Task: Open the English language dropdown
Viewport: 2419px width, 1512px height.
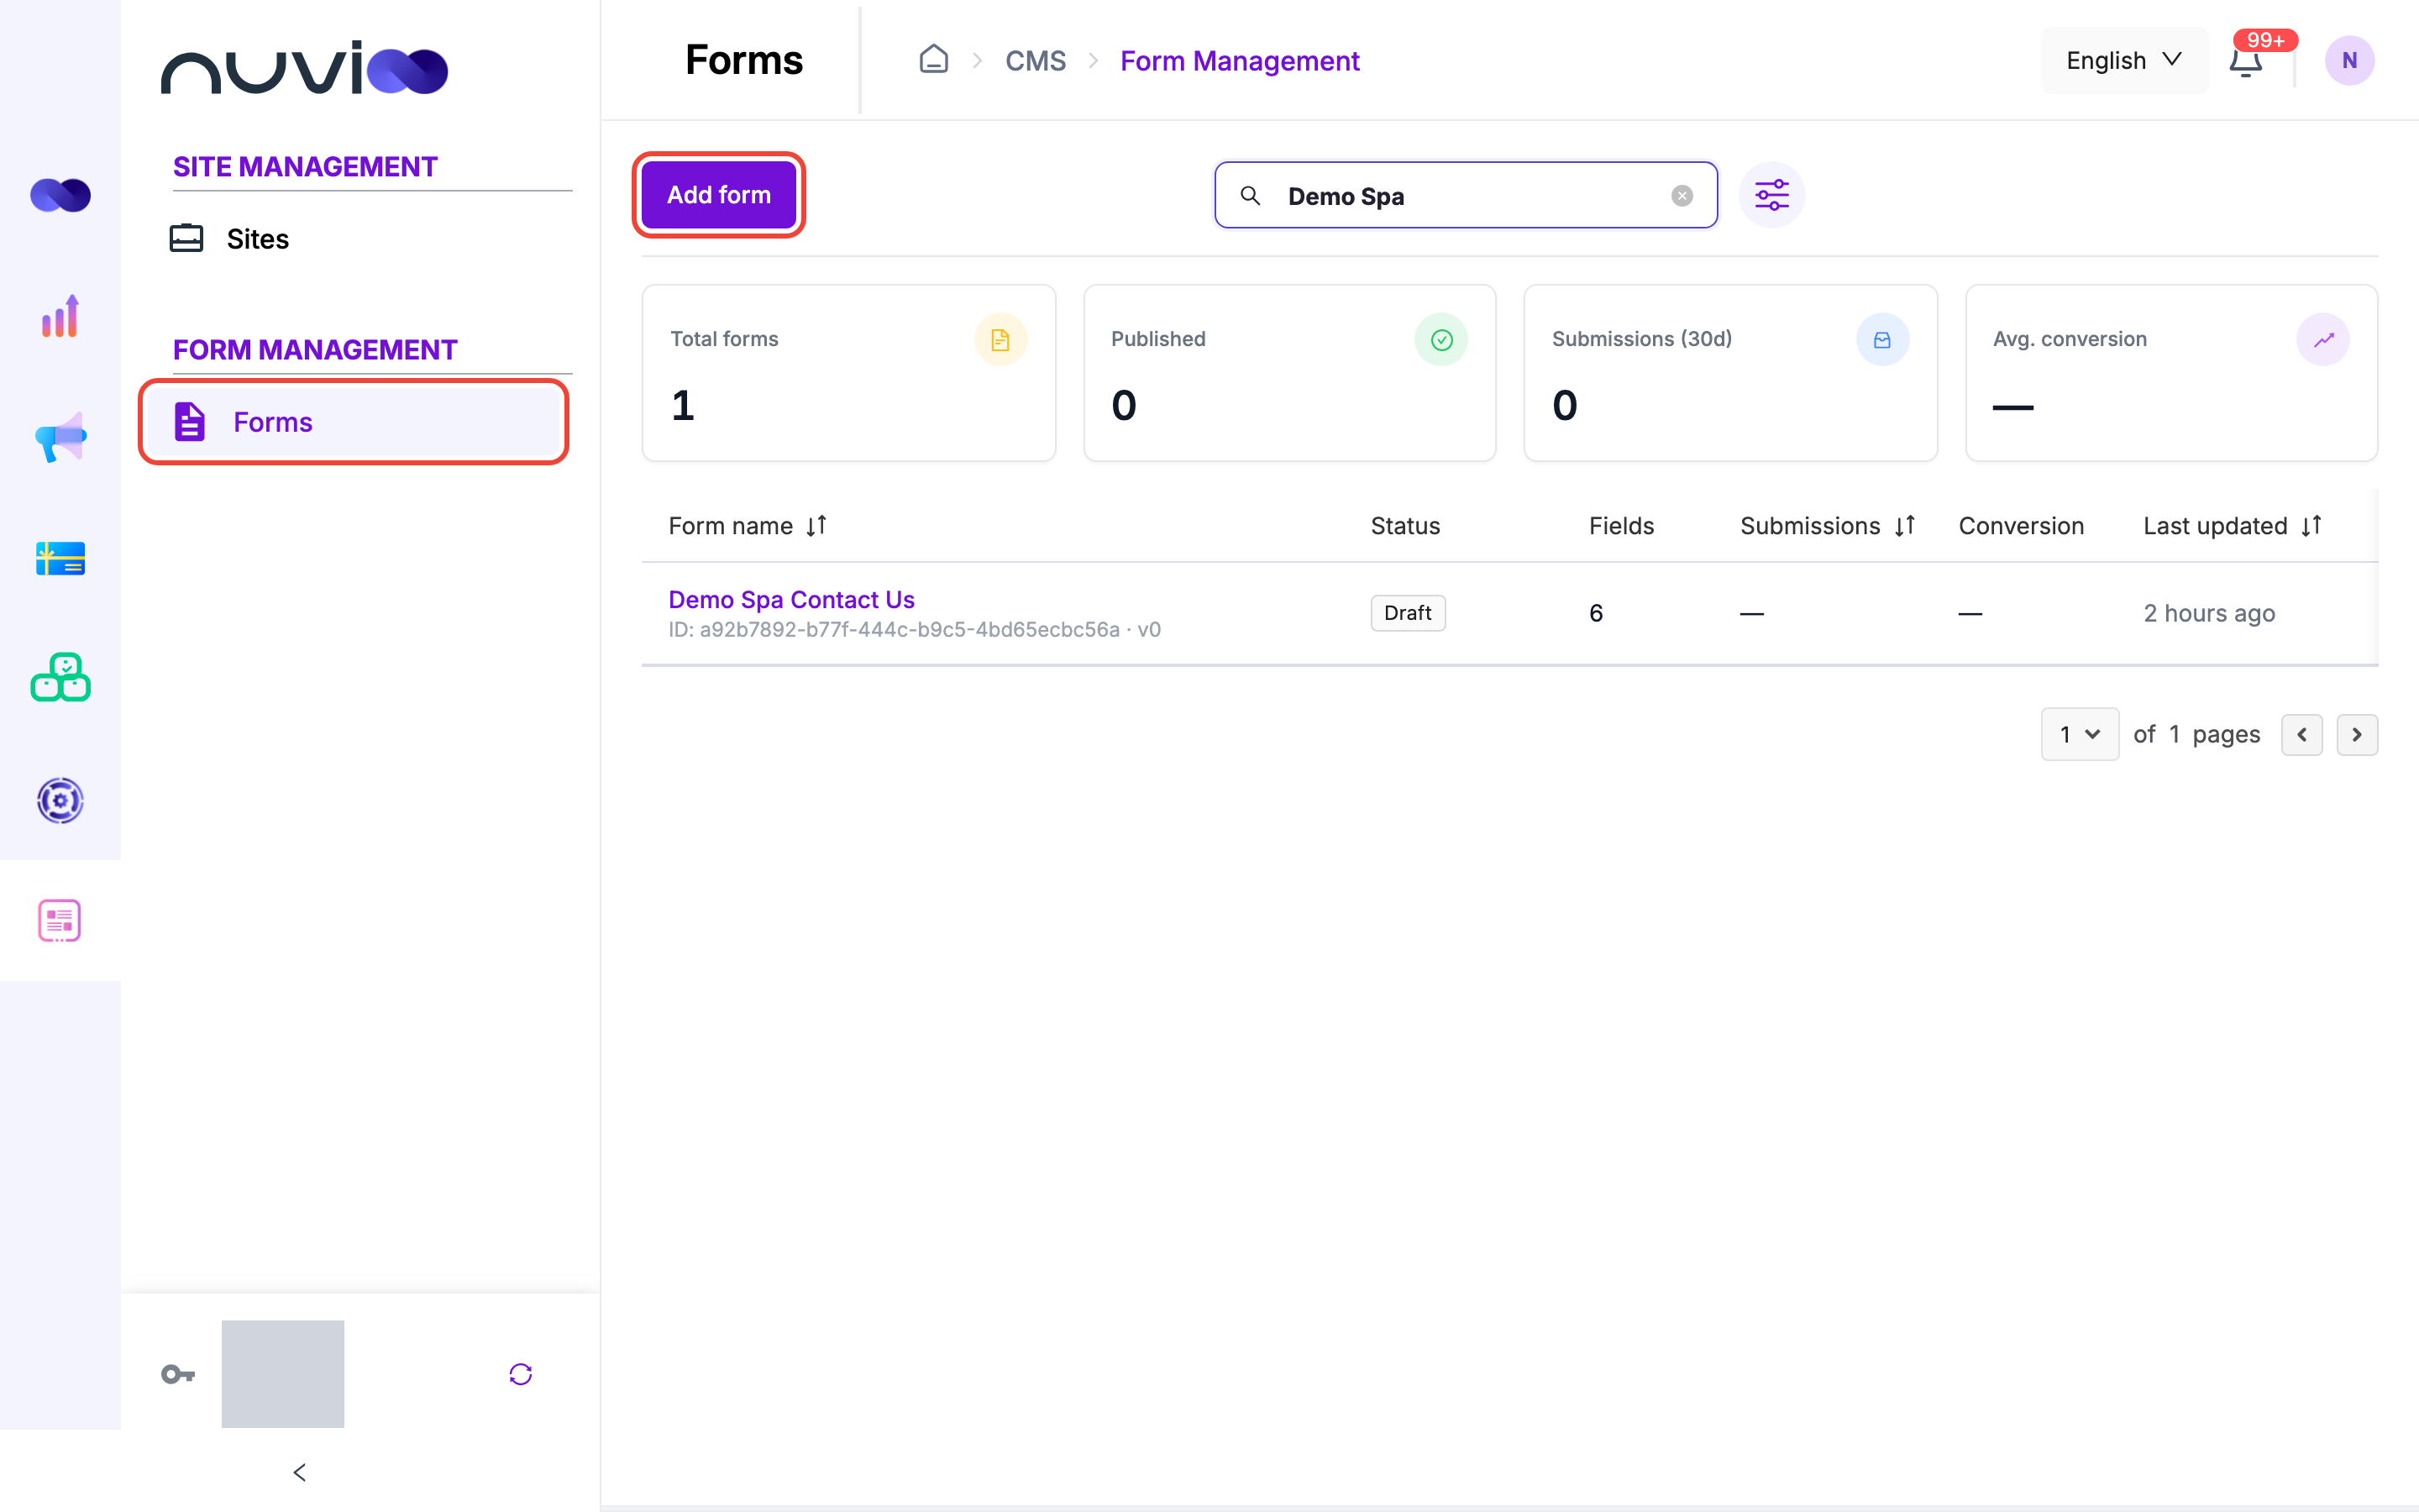Action: click(2124, 60)
